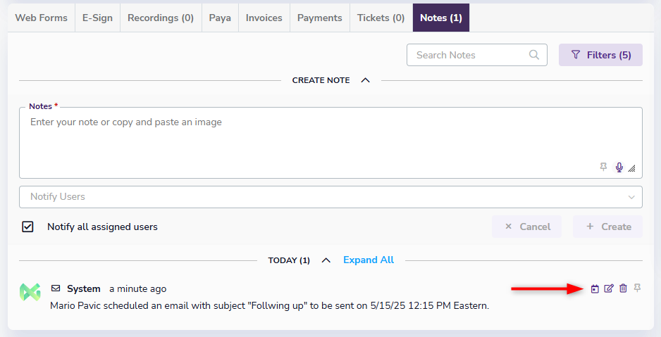The width and height of the screenshot is (661, 337).
Task: Click the magnifier icon in Search Notes
Action: click(x=534, y=55)
